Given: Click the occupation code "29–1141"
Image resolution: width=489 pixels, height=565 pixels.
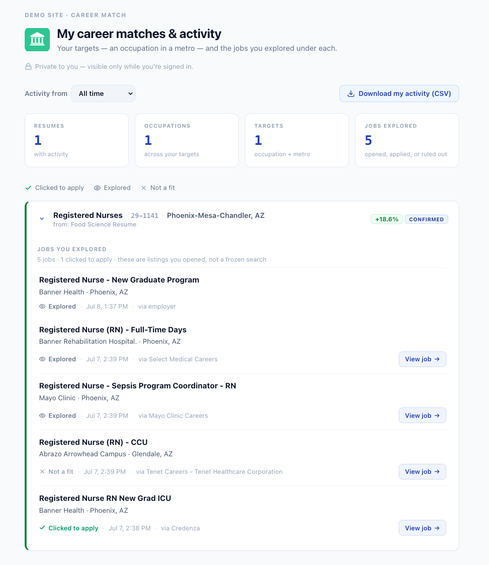Looking at the screenshot, I should click(x=144, y=216).
